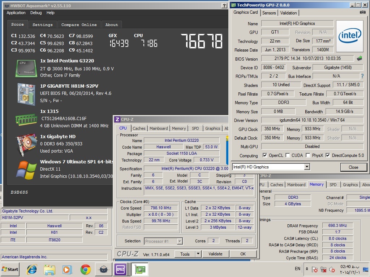Click the Action Center flag tray icon
Viewport: 370px width, 277px height.
pos(315,269)
